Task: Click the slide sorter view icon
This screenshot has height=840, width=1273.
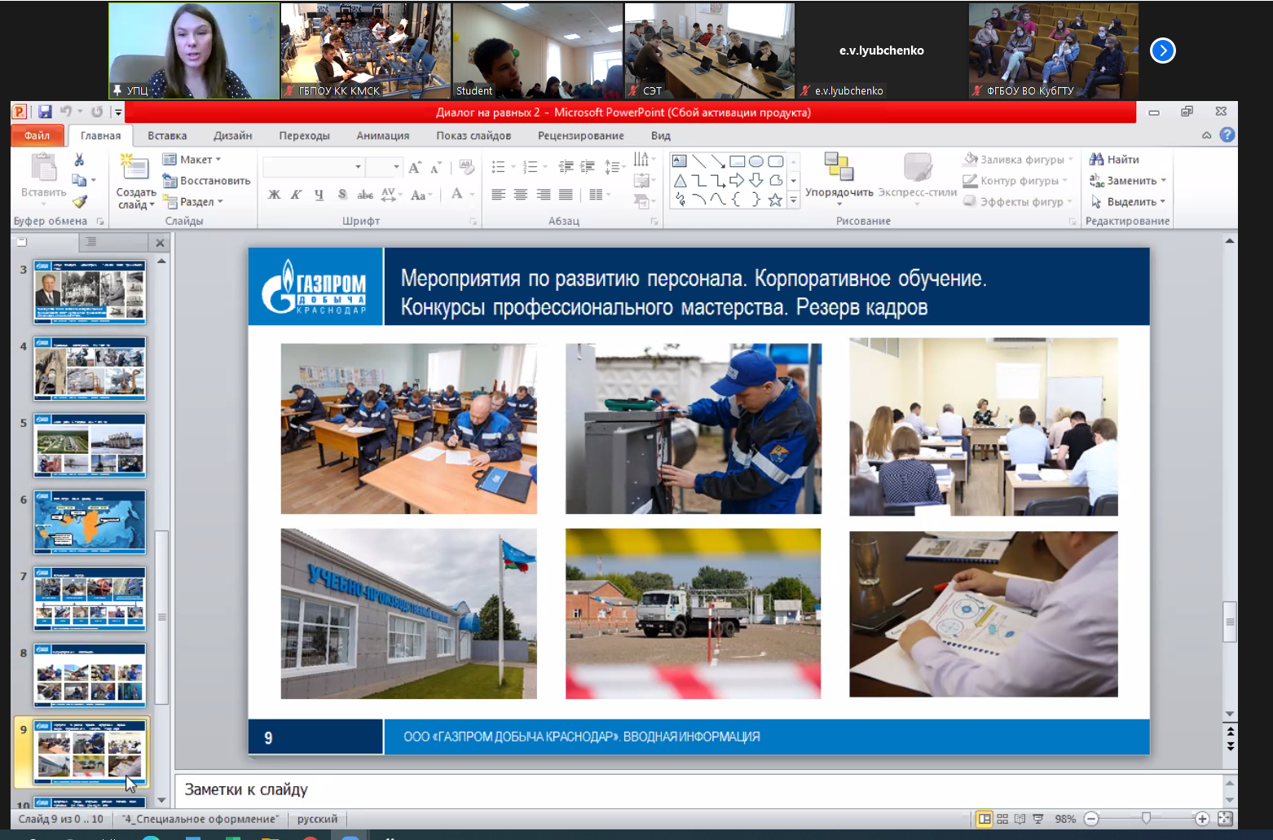Action: point(1002,819)
